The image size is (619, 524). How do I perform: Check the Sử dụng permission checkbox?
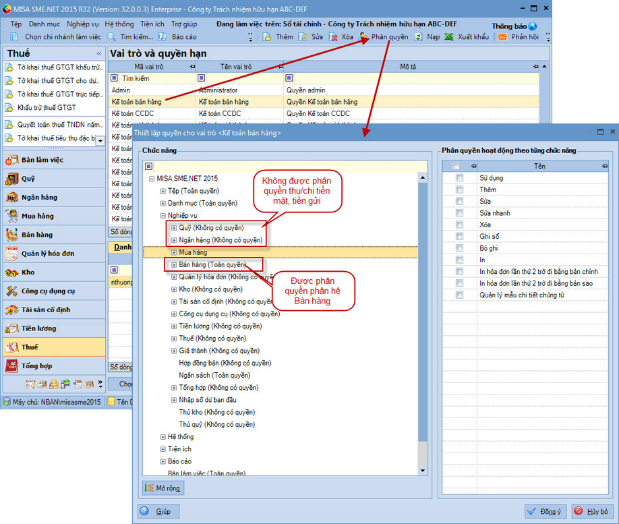(x=459, y=178)
